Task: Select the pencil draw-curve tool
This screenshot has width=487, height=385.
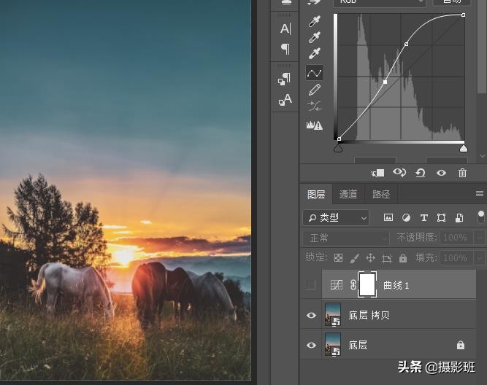Action: pos(315,90)
